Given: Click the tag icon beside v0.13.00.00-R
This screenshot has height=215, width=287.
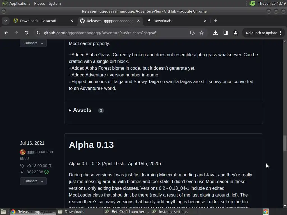Looking at the screenshot, I should pyautogui.click(x=22, y=166).
